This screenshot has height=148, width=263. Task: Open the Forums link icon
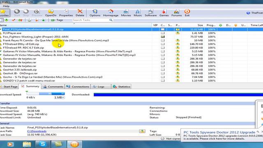(x=176, y=13)
